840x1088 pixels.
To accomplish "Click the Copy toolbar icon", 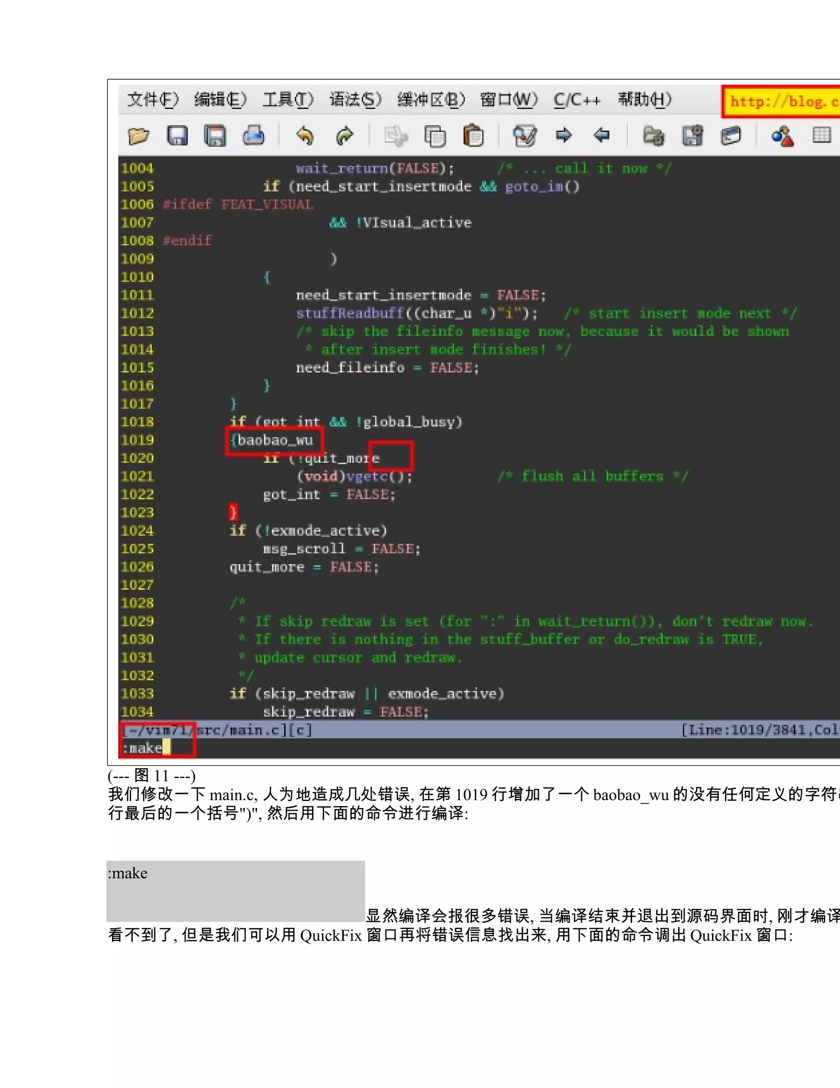I will tap(435, 135).
